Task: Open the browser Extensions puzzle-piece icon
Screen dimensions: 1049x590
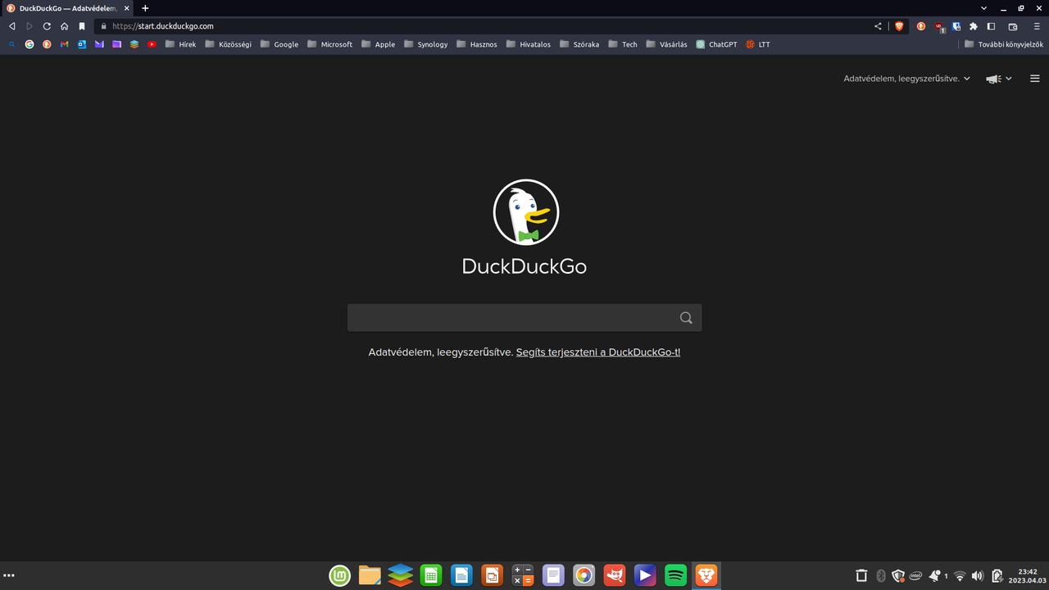Action: (x=974, y=26)
